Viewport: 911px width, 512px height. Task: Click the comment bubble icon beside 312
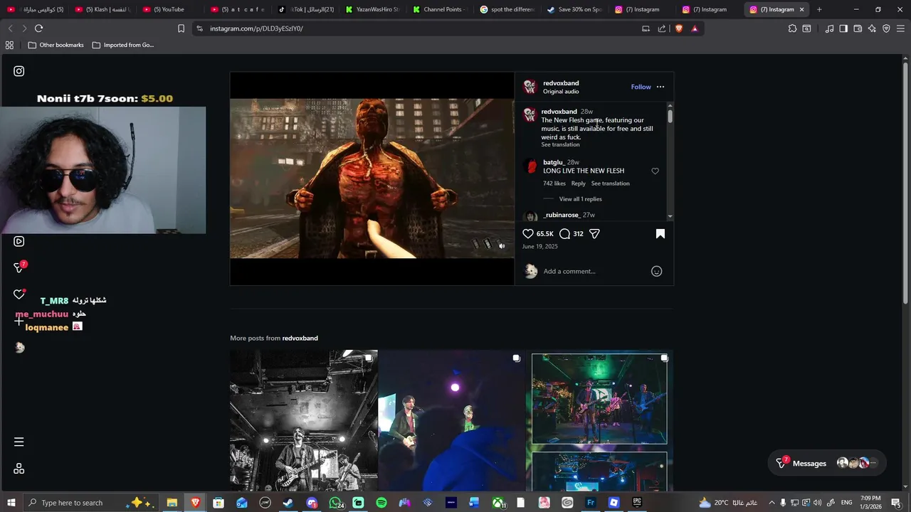pos(564,233)
